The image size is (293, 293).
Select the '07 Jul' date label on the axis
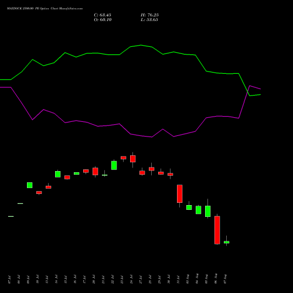(9, 280)
